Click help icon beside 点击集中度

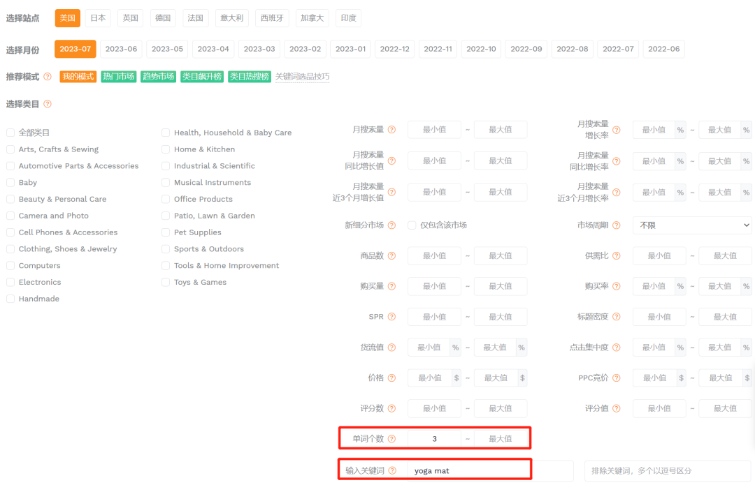click(x=617, y=348)
